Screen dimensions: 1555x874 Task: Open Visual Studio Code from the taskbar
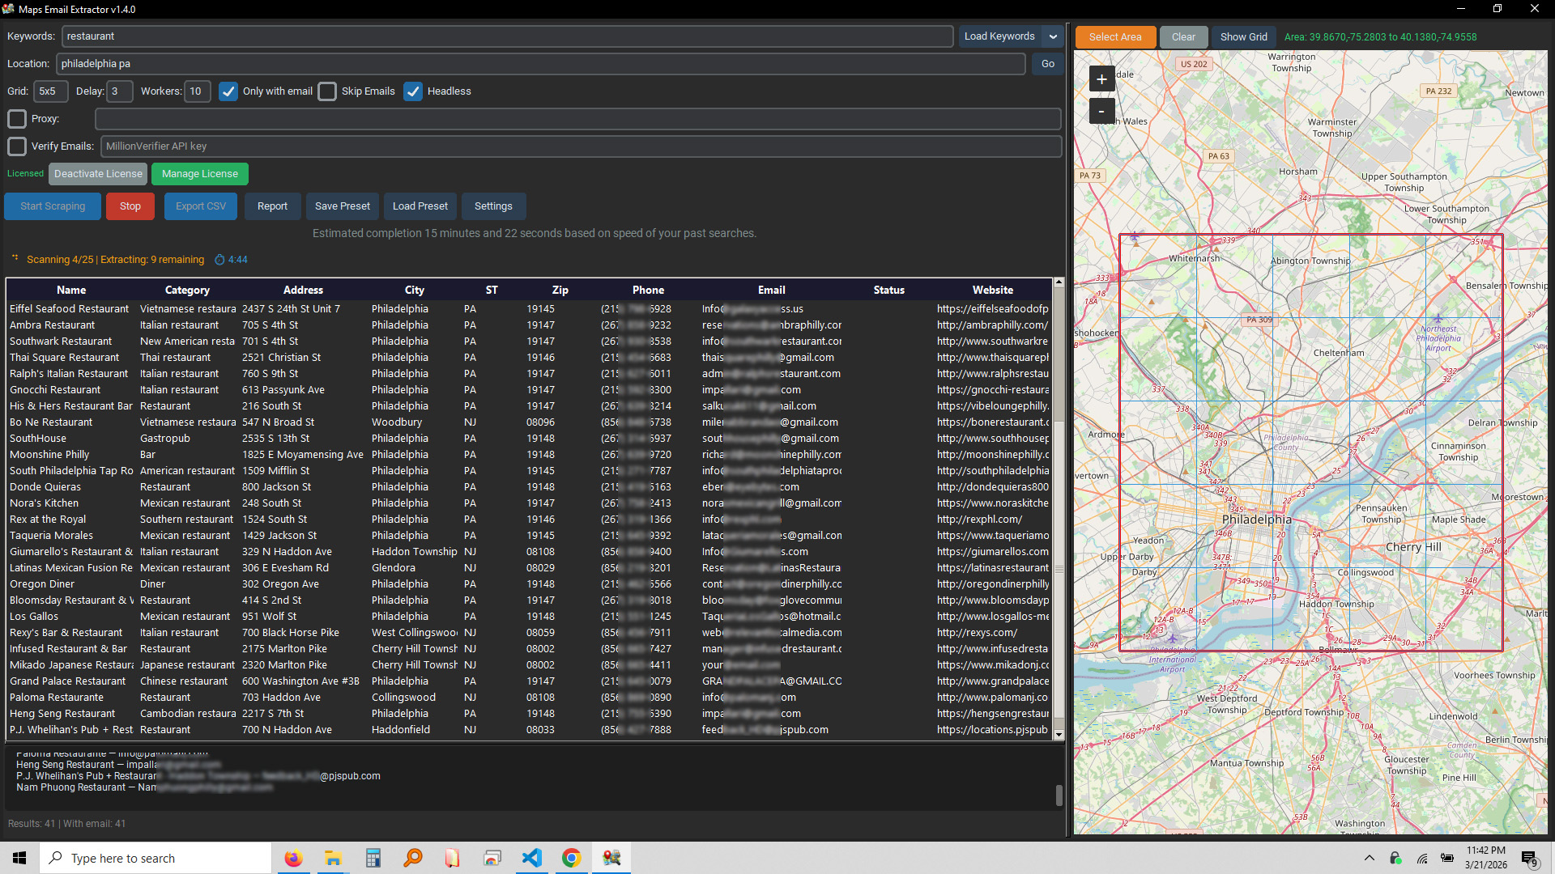(x=532, y=858)
